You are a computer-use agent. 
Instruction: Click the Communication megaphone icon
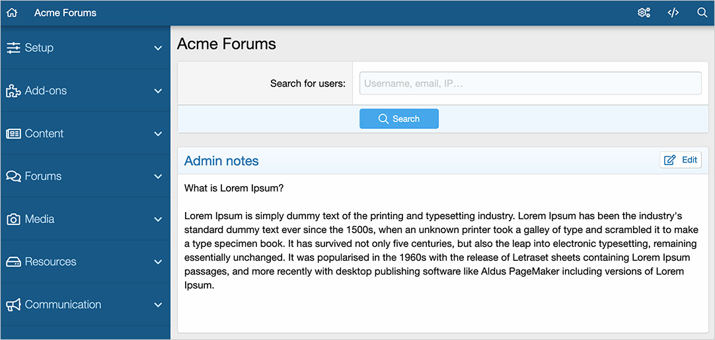[13, 305]
